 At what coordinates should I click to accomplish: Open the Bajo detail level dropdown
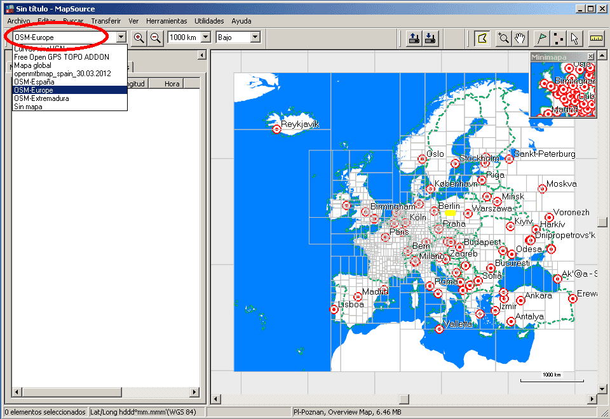pyautogui.click(x=255, y=37)
